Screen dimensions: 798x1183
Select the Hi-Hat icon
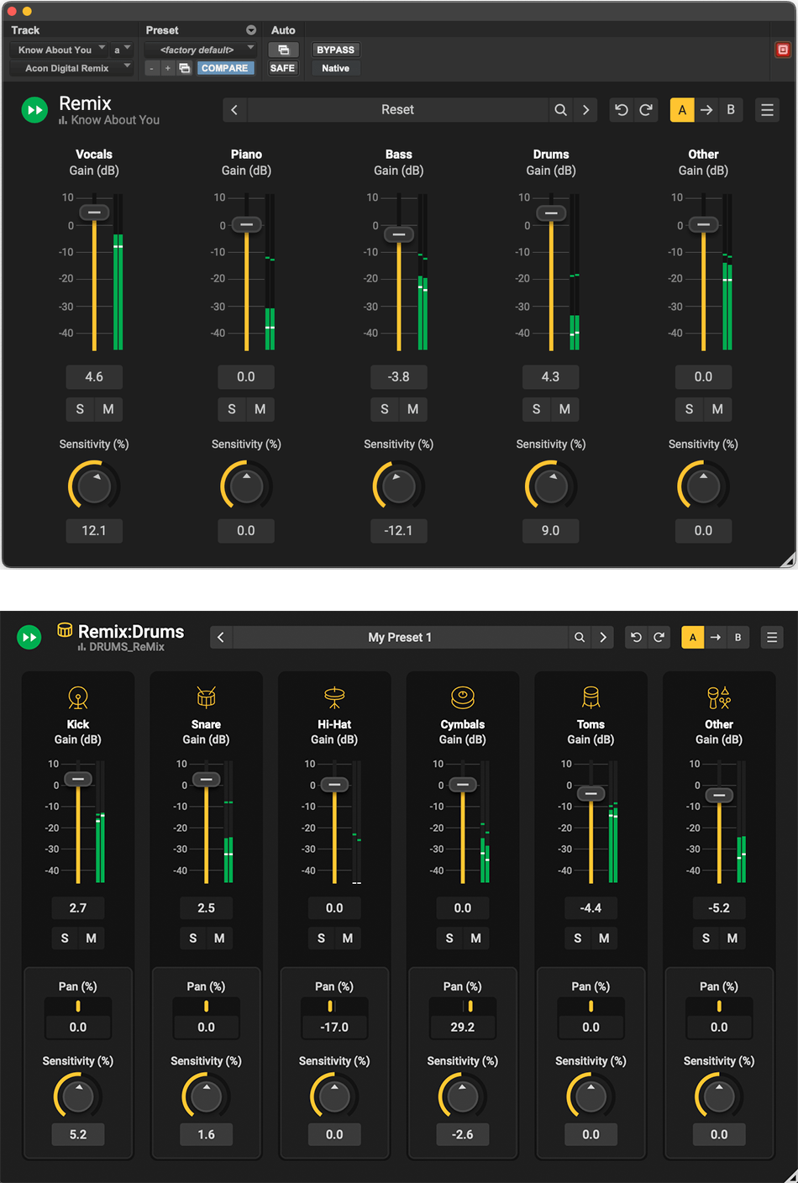334,697
